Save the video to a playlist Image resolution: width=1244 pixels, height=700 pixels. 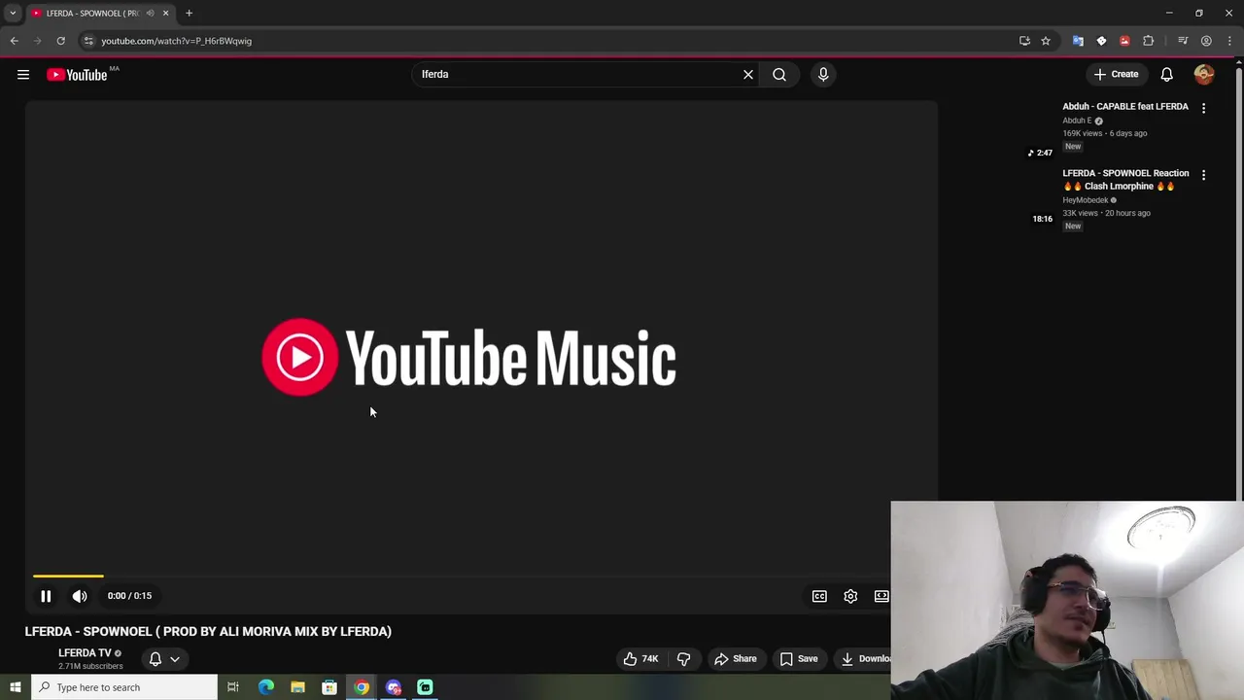pos(799,659)
